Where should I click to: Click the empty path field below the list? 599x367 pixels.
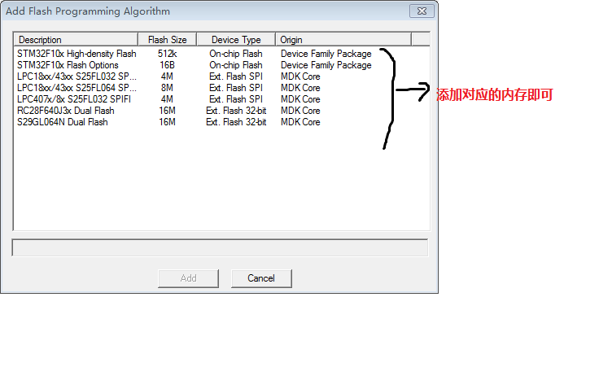tap(220, 248)
